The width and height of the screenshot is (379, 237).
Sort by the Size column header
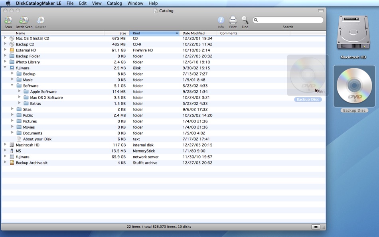(117, 33)
